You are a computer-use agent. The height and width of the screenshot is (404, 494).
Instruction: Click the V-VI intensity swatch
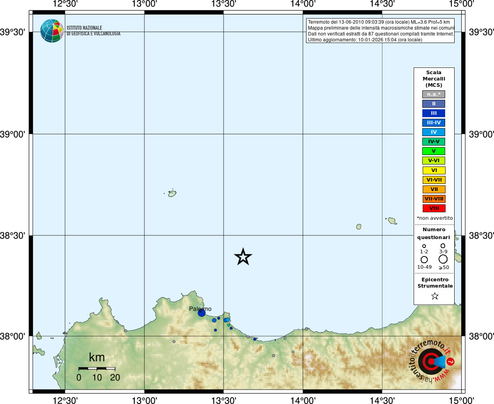(x=434, y=161)
